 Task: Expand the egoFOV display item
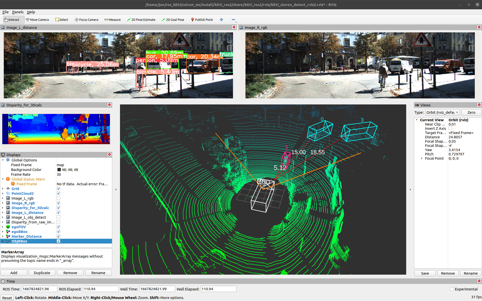click(x=3, y=227)
